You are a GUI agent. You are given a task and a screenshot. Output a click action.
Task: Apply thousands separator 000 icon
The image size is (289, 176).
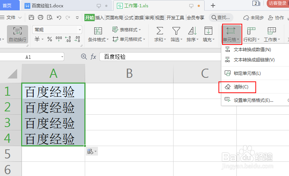point(59,39)
